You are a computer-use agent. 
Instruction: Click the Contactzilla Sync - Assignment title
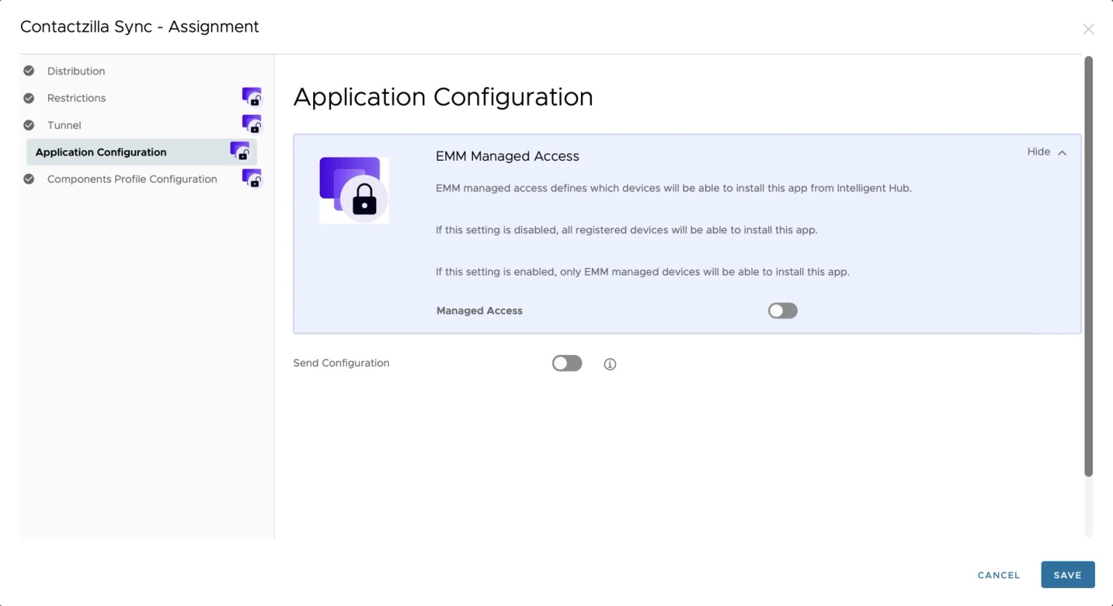click(140, 26)
